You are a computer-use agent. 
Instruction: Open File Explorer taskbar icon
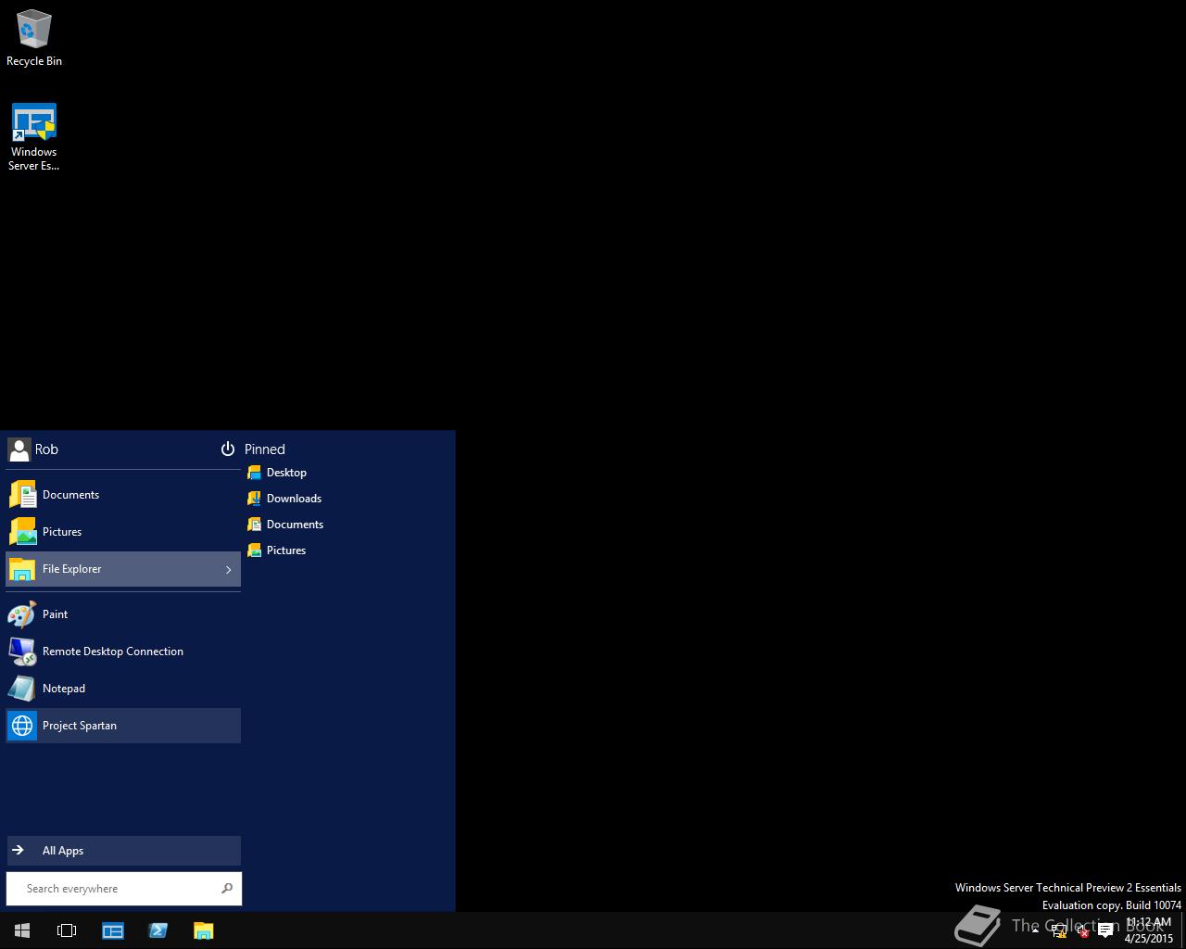click(203, 930)
